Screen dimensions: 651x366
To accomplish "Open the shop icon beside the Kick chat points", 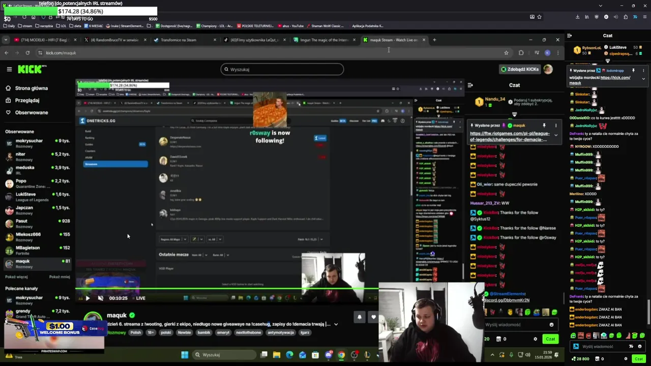I will click(498, 339).
